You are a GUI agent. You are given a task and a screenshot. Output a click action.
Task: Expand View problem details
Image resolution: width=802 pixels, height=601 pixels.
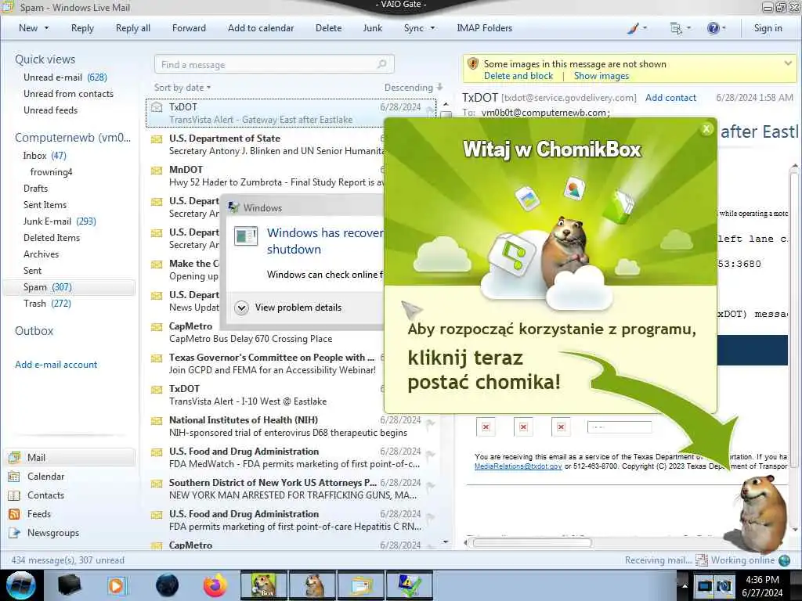pos(289,308)
